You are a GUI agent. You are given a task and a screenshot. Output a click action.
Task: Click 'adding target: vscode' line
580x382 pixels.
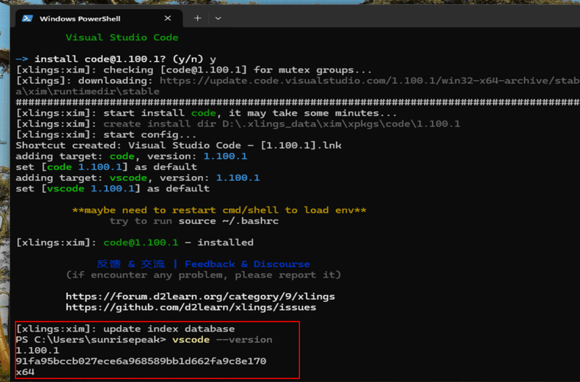pos(137,178)
